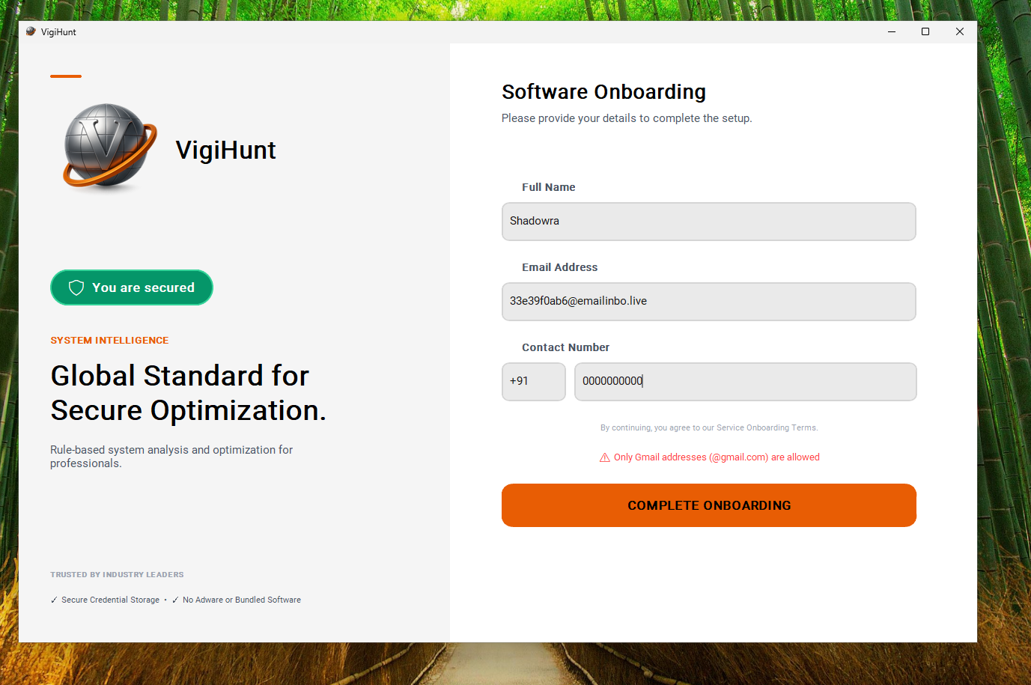This screenshot has height=685, width=1031.
Task: Click the checkmark beside No Adware text
Action: point(175,600)
